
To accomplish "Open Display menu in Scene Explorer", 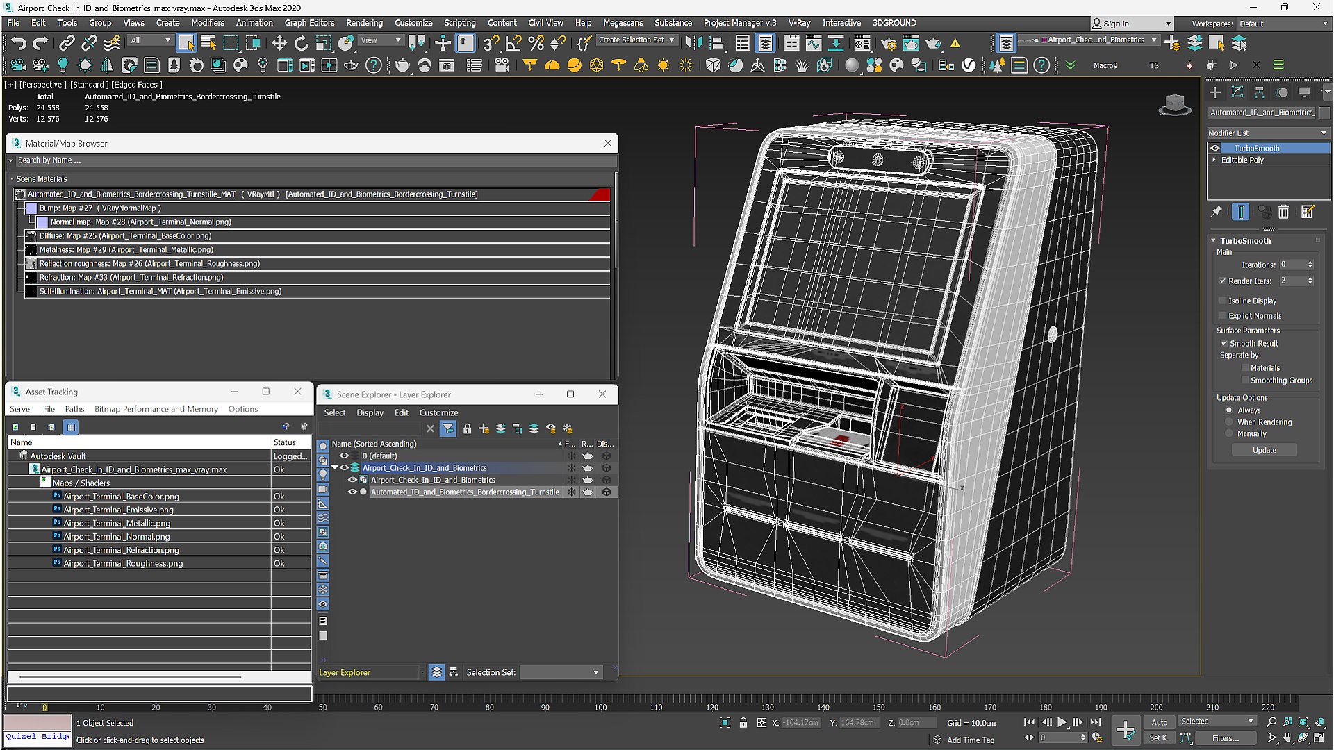I will click(x=370, y=412).
